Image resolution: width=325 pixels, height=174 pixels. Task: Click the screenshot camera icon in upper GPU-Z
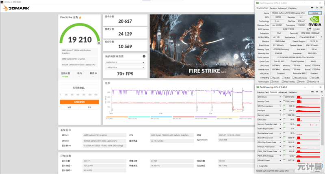pos(311,8)
